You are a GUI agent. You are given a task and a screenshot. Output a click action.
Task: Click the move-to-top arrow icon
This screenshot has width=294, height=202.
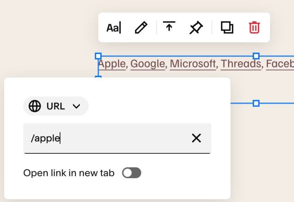(x=169, y=26)
